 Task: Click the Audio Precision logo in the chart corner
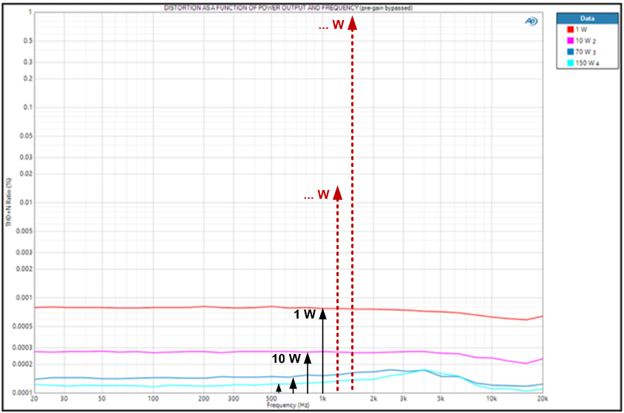pyautogui.click(x=531, y=21)
